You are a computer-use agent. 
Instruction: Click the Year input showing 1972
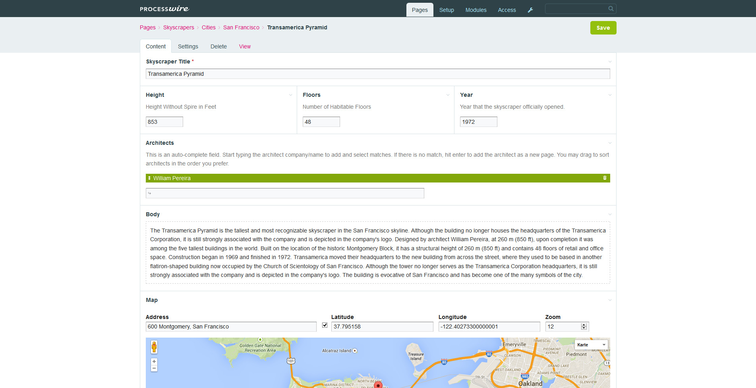tap(479, 122)
